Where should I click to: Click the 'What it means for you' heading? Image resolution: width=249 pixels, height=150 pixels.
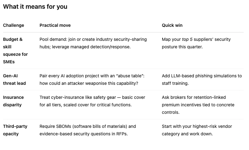pos(35,7)
